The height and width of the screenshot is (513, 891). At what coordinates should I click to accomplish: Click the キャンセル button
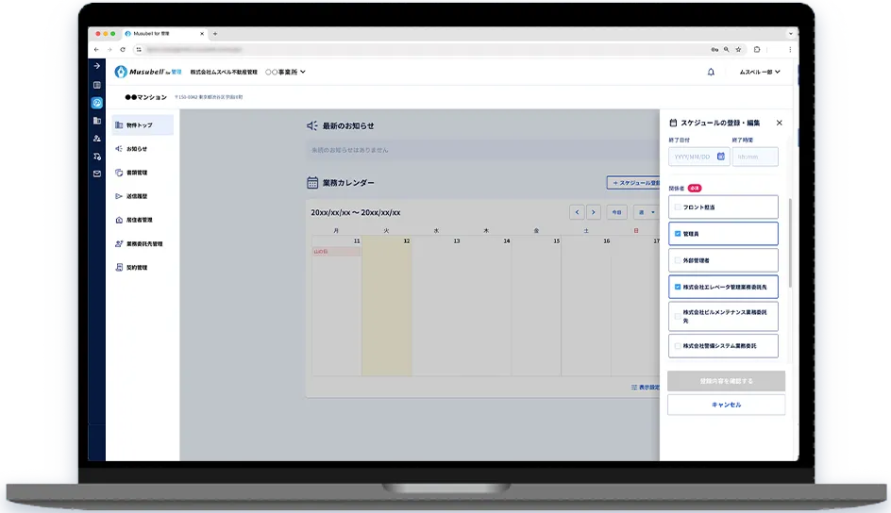click(726, 405)
